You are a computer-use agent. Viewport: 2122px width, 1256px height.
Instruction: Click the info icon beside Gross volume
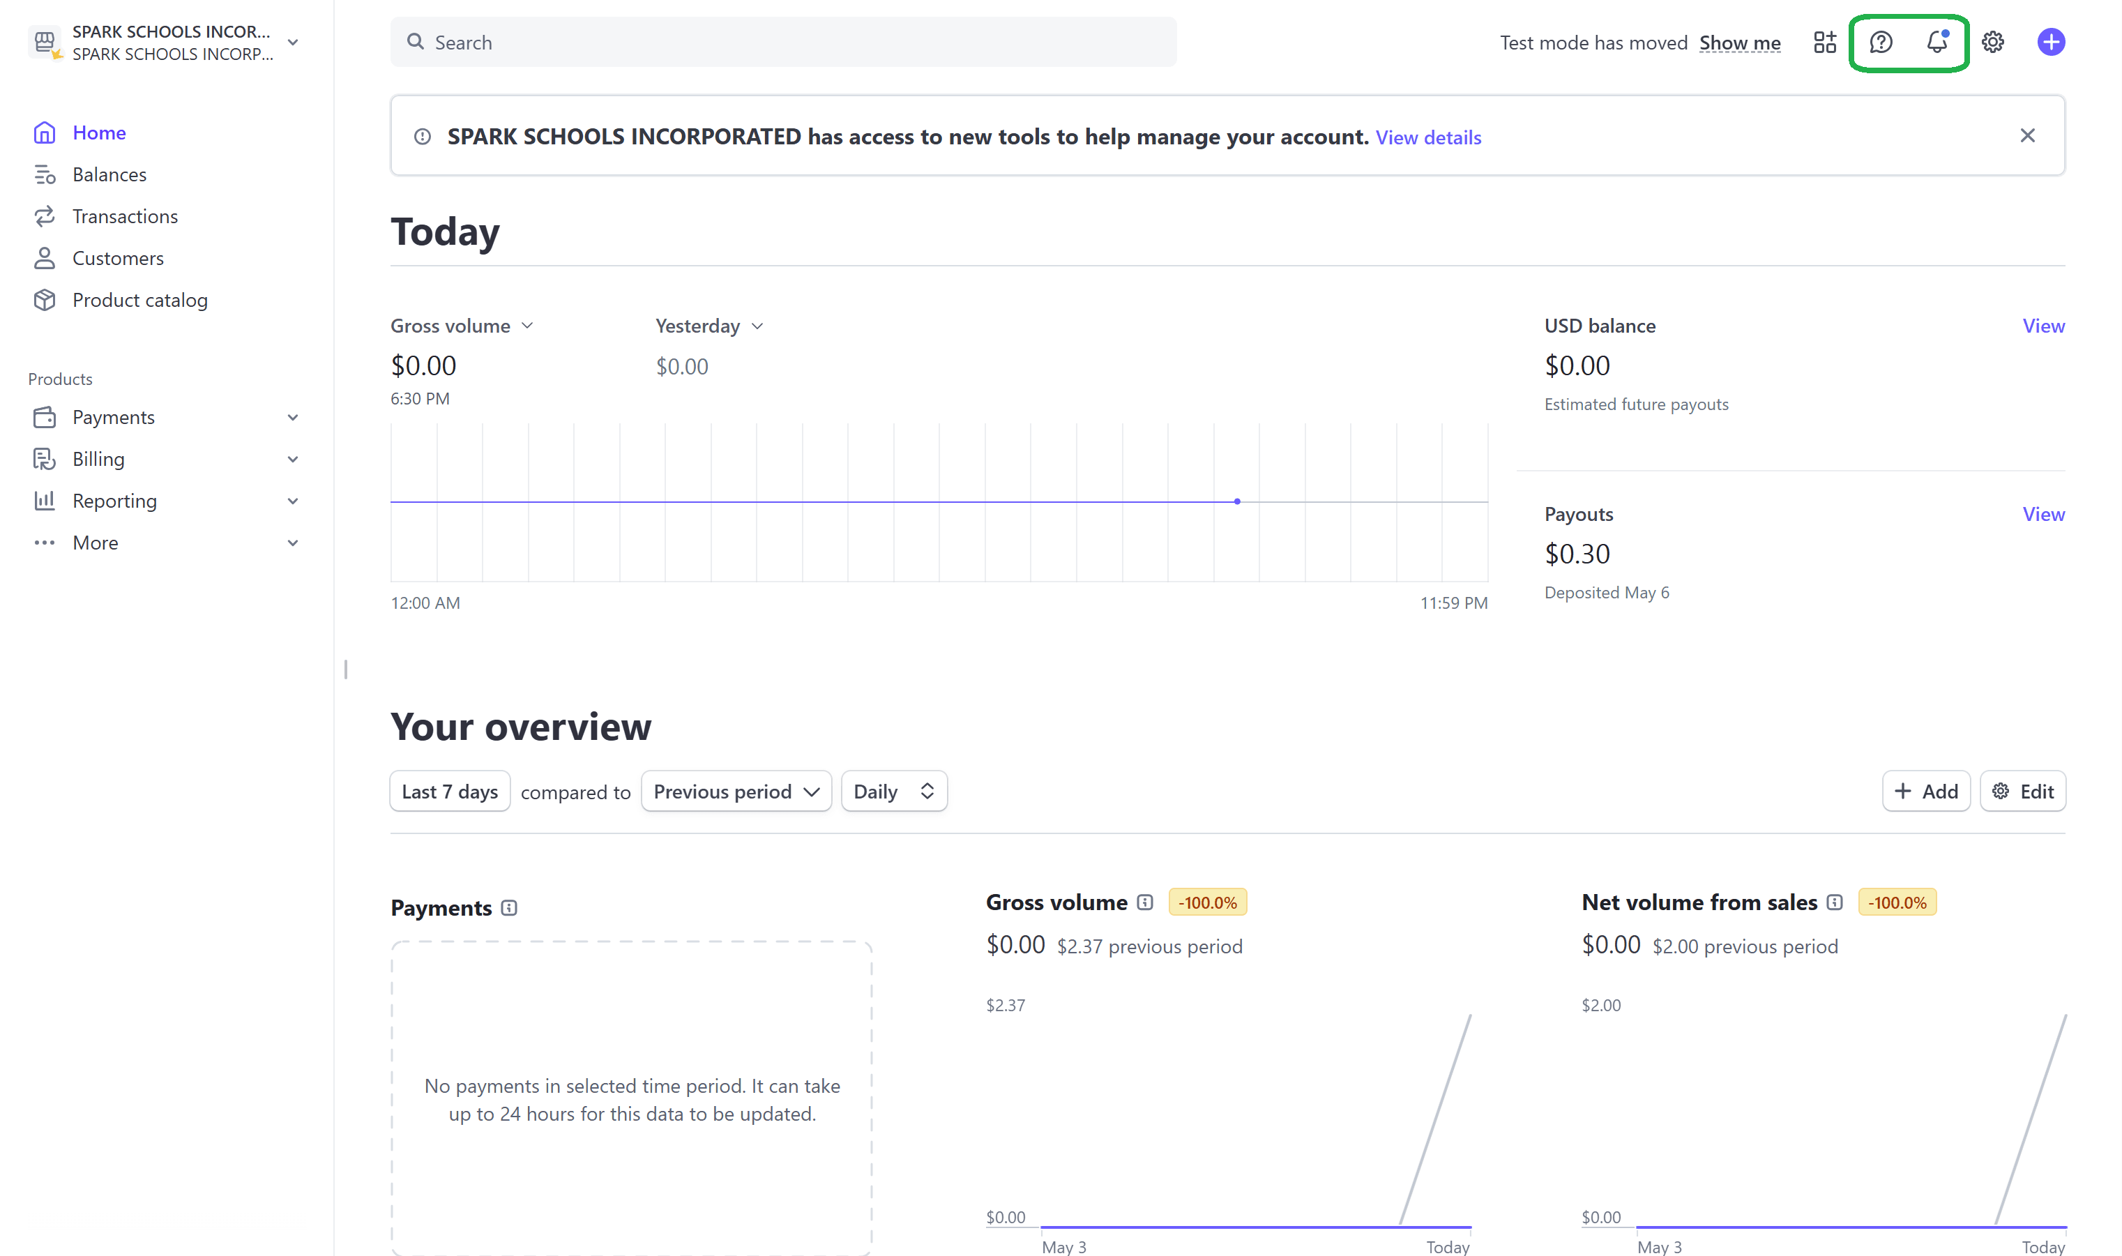pyautogui.click(x=1145, y=902)
